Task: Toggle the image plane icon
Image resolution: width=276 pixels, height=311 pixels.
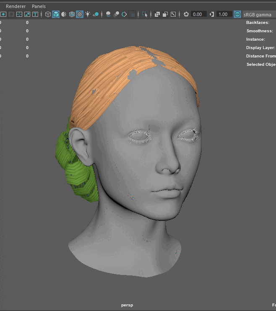Action: tap(27, 14)
